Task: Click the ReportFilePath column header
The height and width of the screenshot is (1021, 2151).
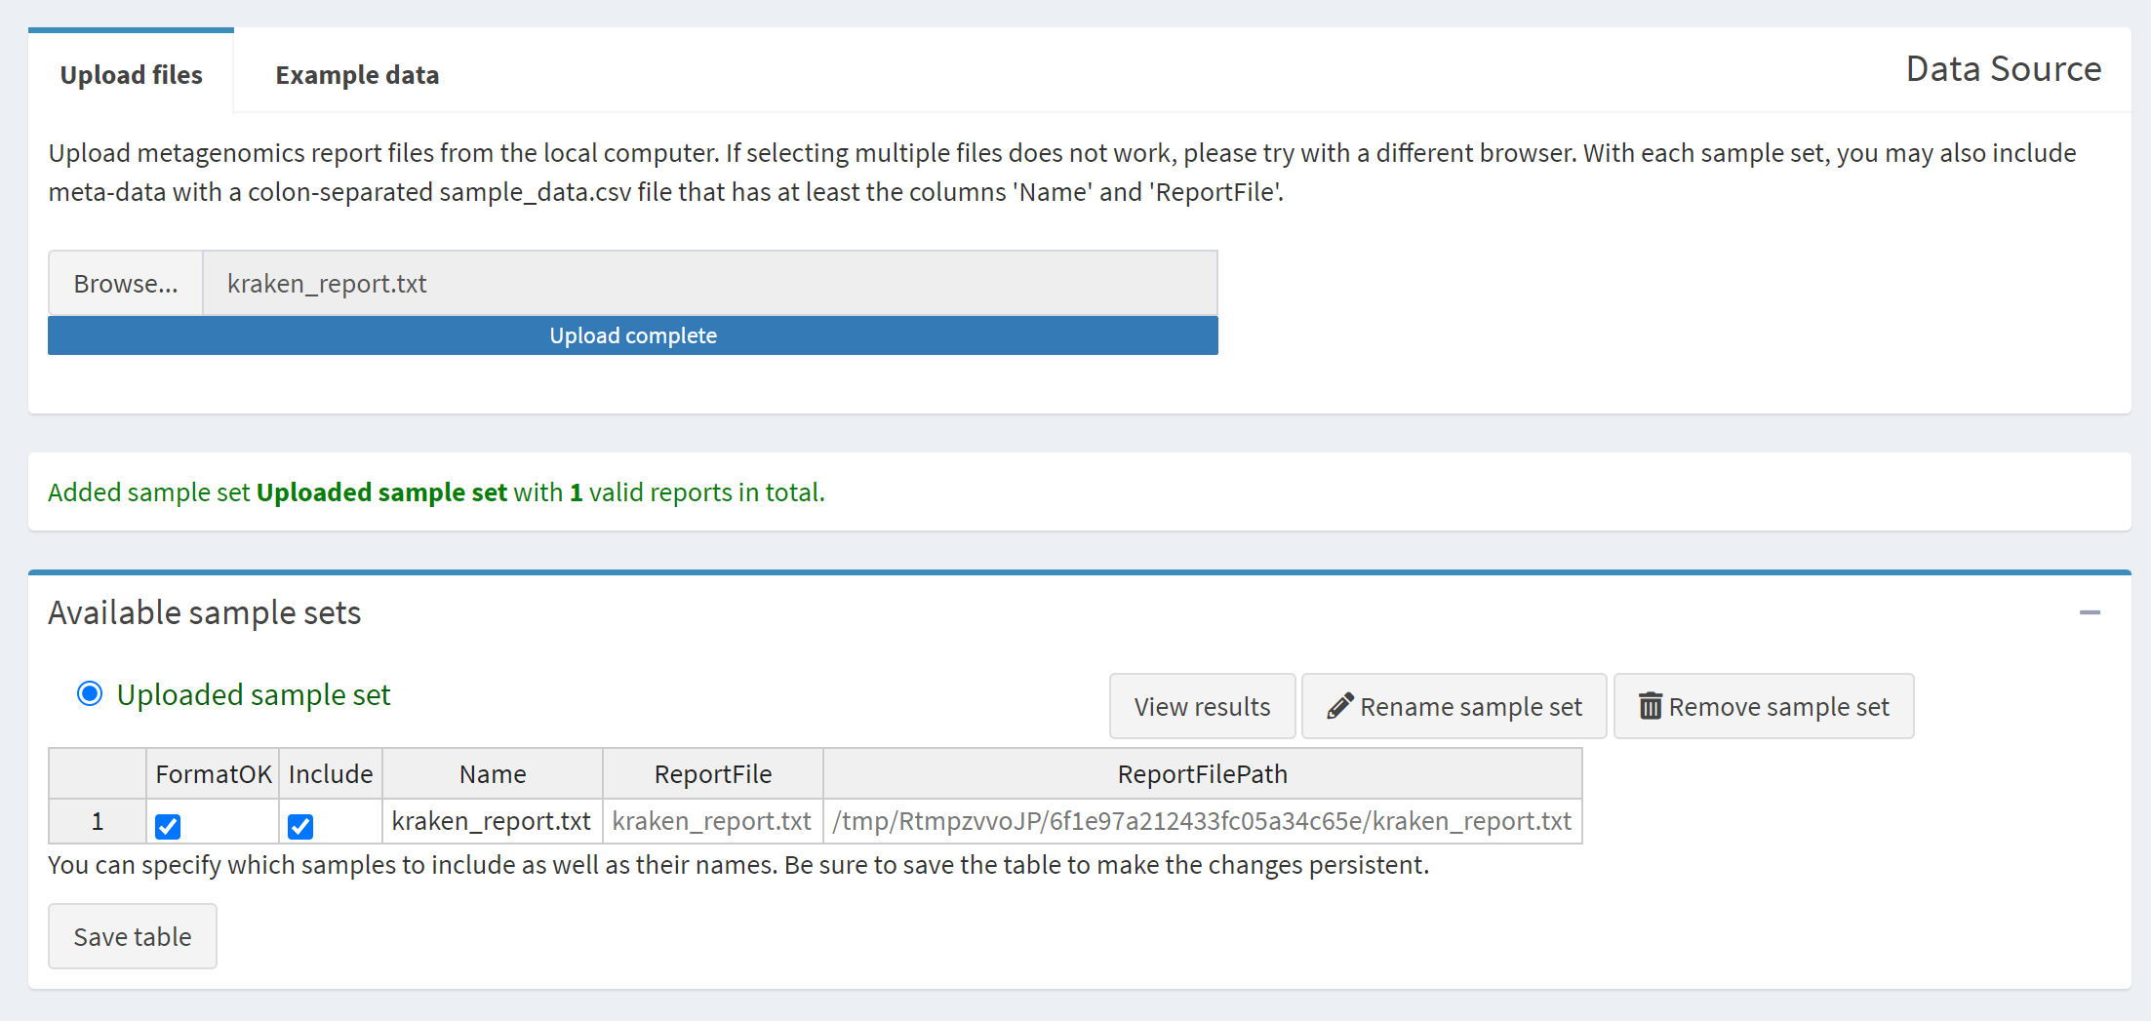Action: click(1202, 774)
